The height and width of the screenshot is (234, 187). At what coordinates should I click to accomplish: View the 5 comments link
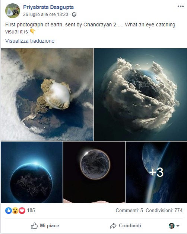point(129,211)
